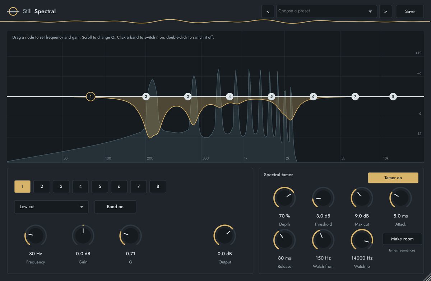
Task: Toggle the Band on button
Action: 115,207
